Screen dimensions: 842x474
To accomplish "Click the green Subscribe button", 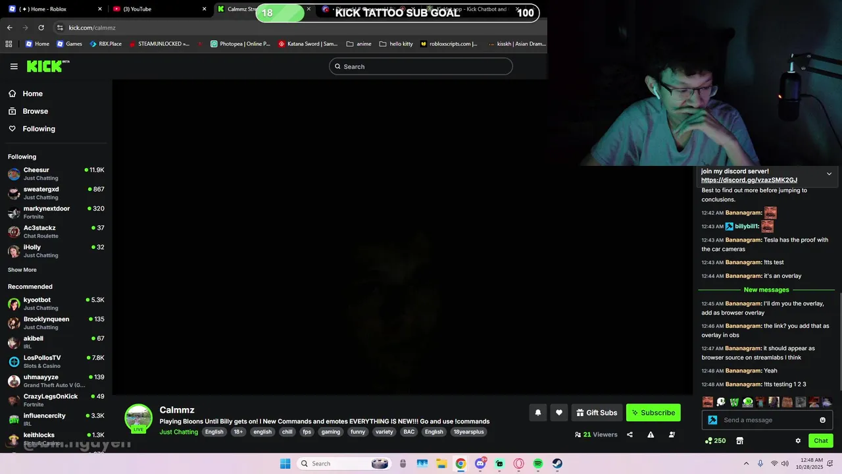I will [x=653, y=413].
